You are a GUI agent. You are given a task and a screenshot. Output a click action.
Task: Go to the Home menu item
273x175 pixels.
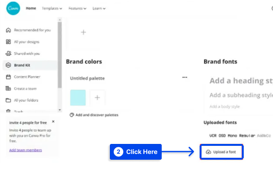coord(31,8)
